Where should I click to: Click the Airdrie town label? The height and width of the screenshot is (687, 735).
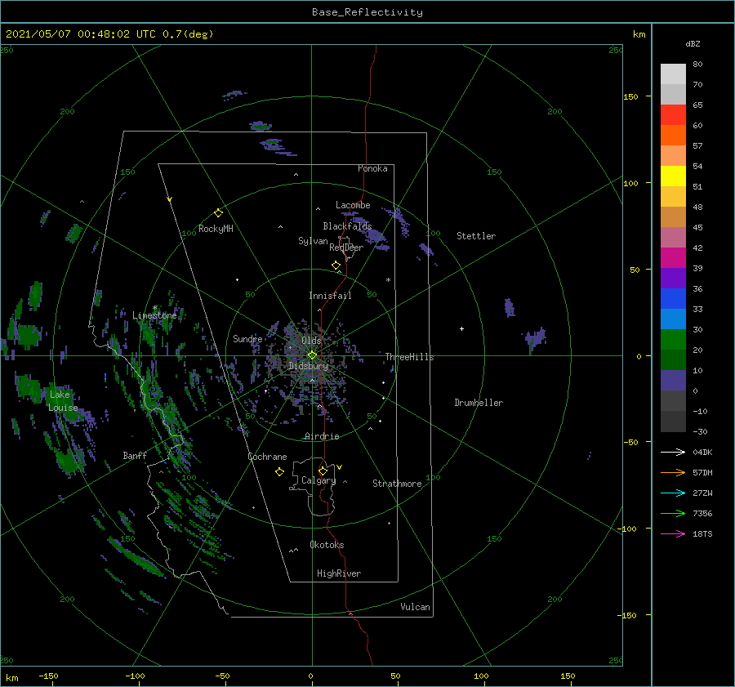pyautogui.click(x=322, y=436)
